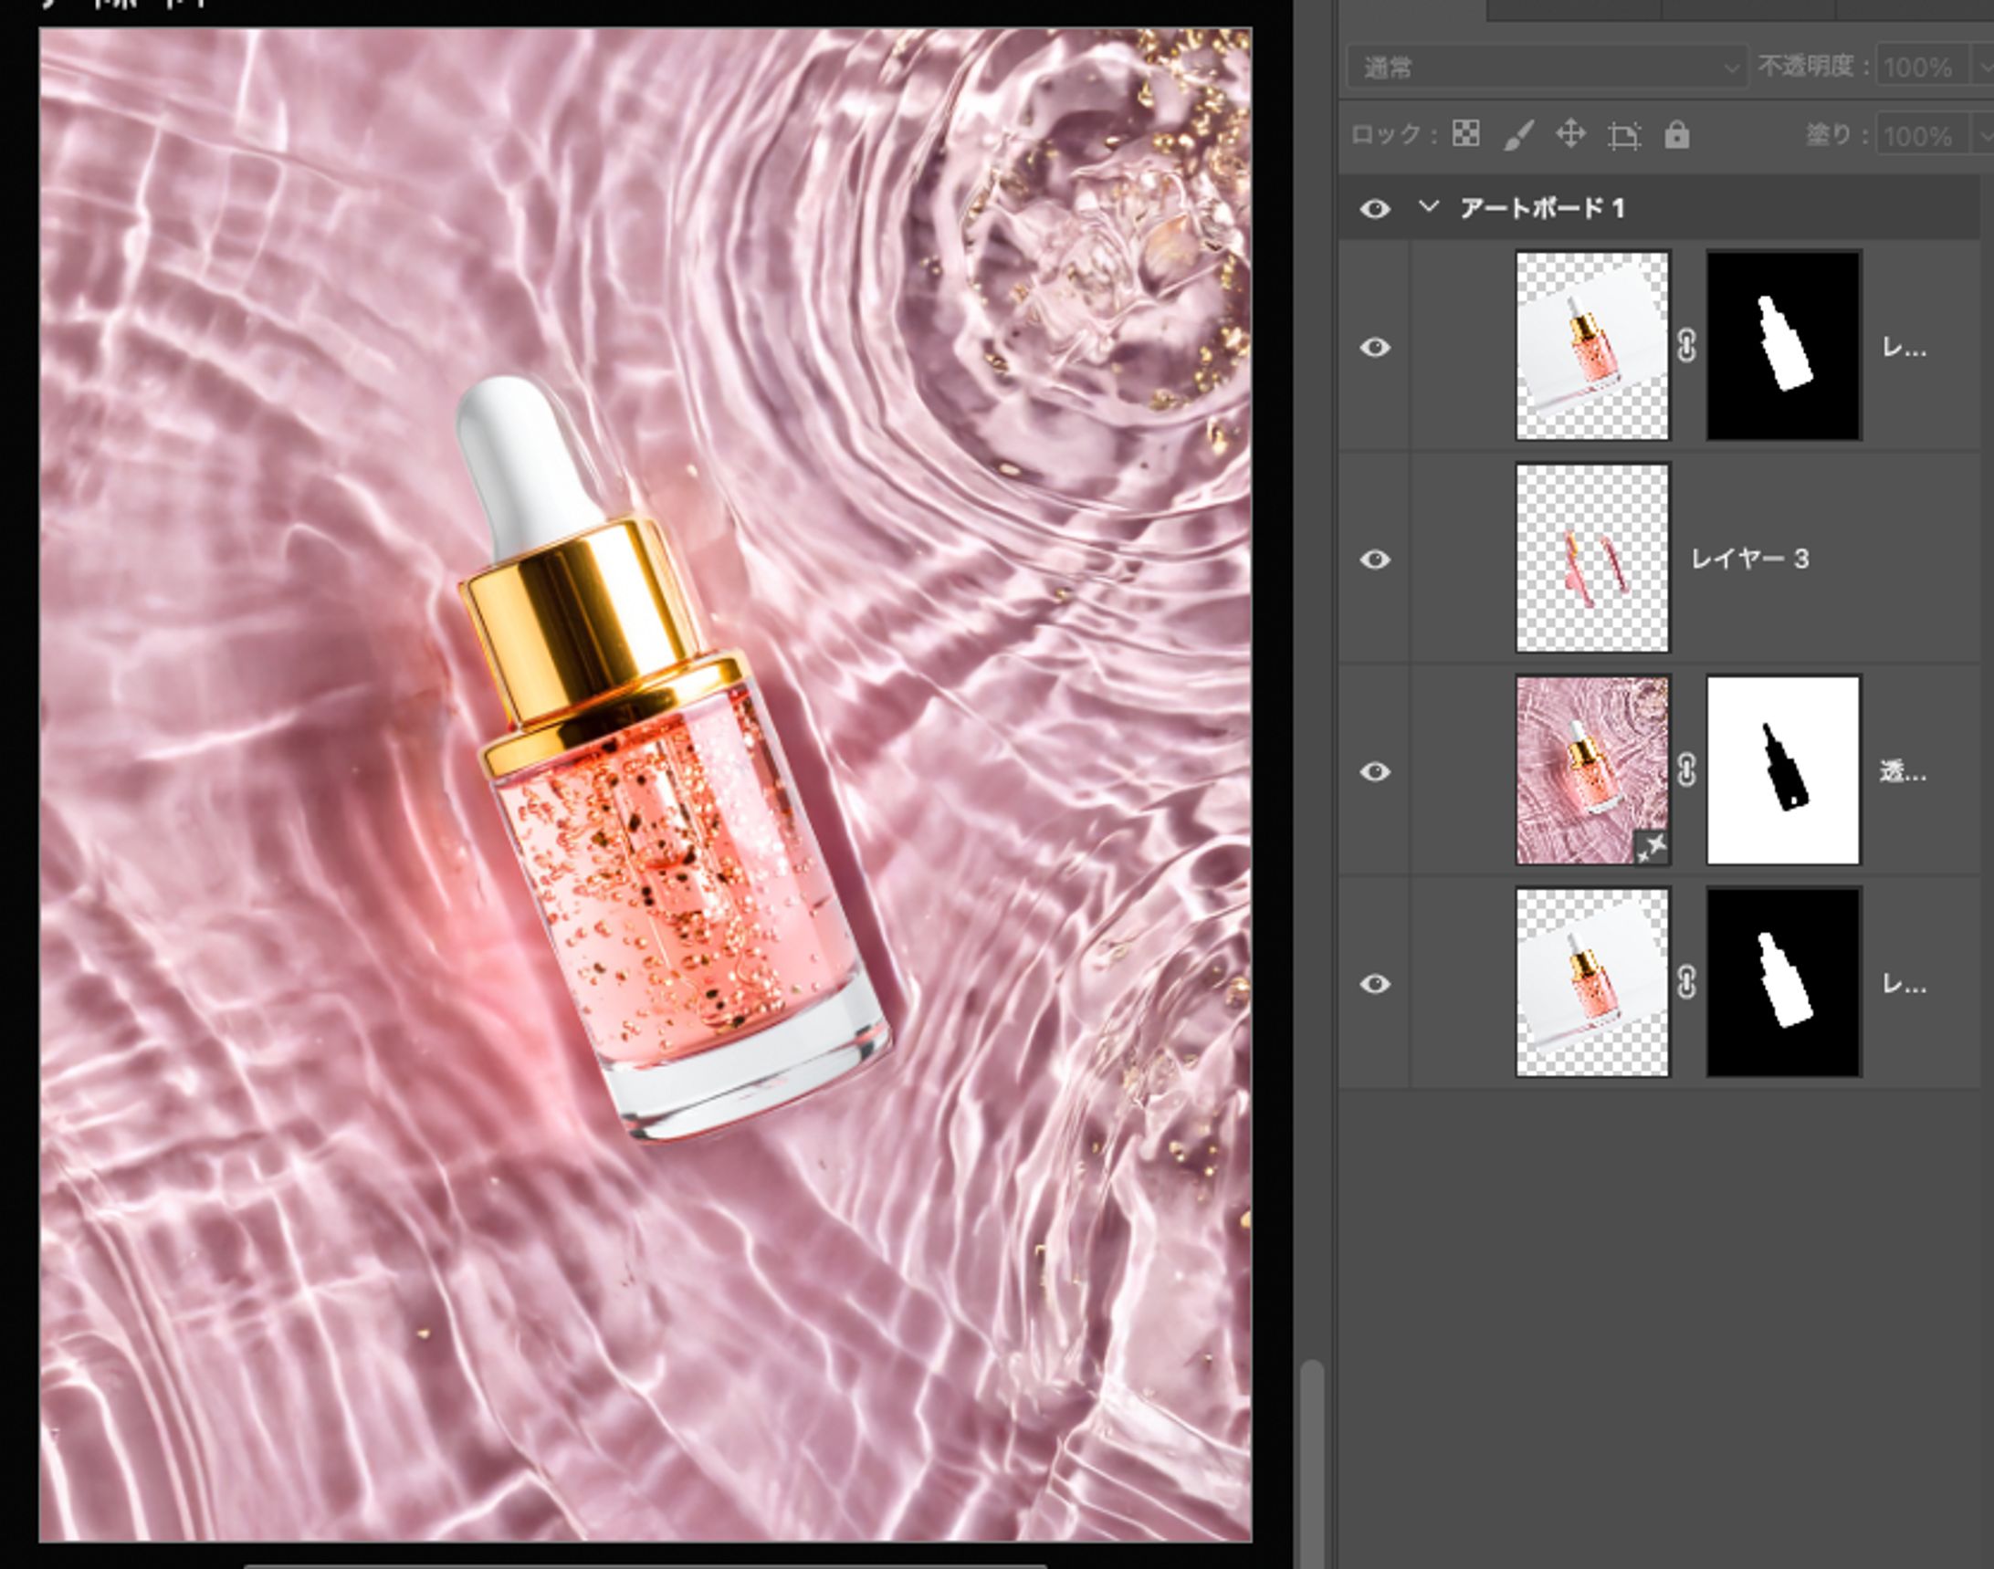
Task: Click the 透... layer name
Action: tap(1902, 771)
